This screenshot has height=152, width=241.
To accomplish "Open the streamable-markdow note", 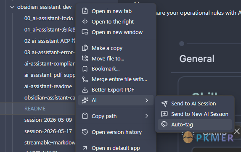I will pos(50,143).
